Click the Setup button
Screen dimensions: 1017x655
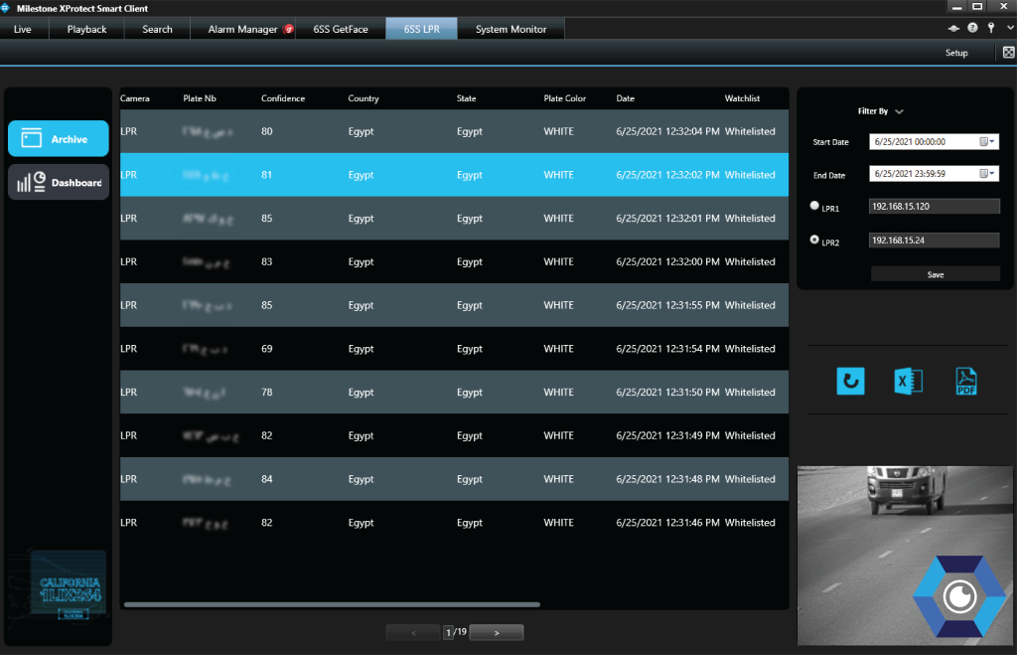[x=956, y=53]
